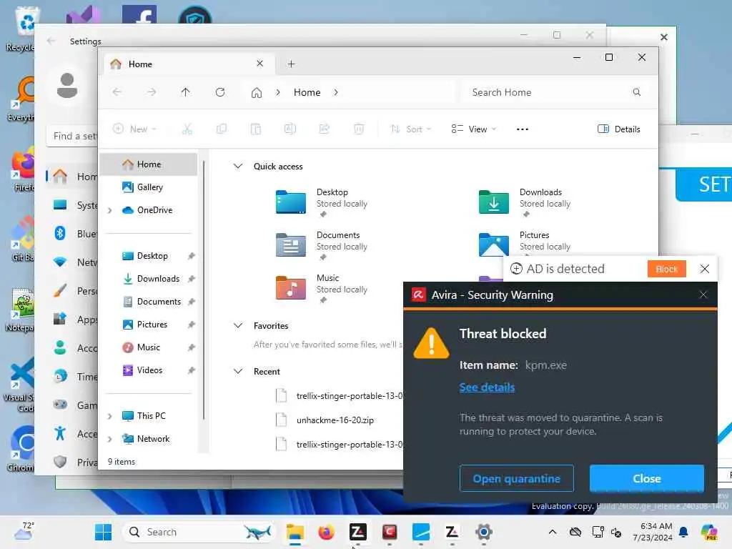Open File Explorer from the taskbar
732x549 pixels.
295,532
